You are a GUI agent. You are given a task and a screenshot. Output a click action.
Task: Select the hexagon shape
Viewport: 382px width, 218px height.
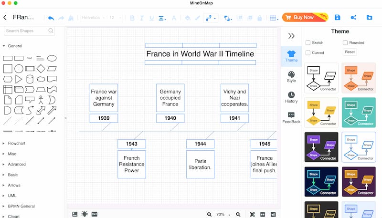pos(8,79)
